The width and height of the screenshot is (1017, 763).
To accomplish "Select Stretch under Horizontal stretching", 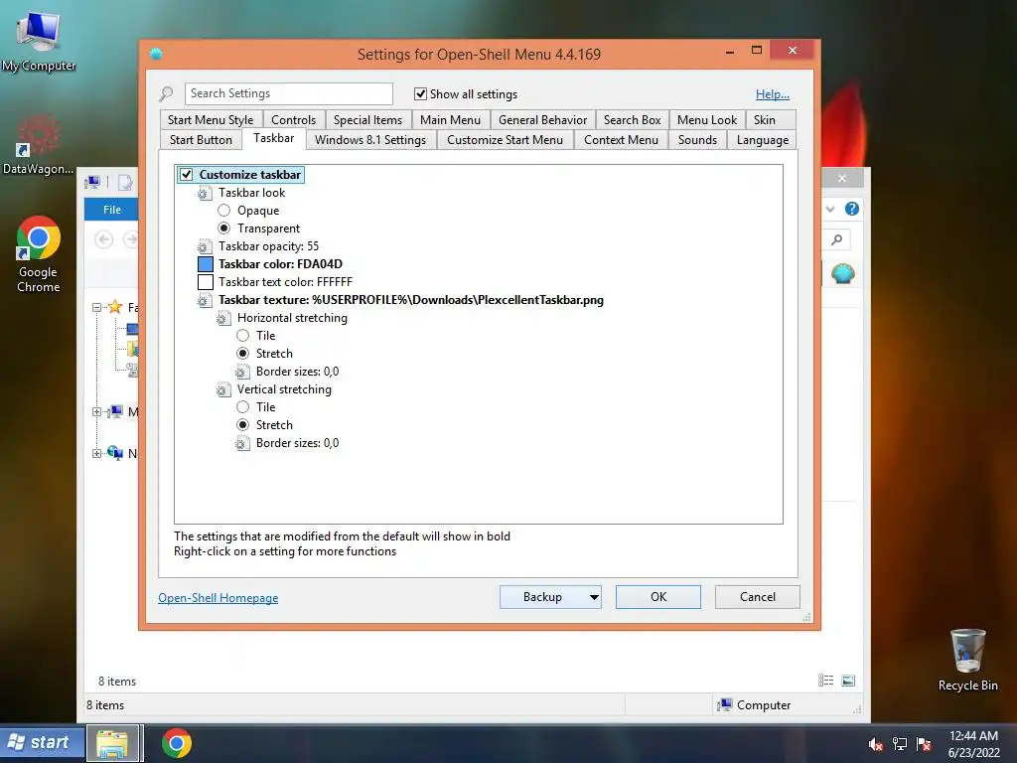I will tap(242, 354).
